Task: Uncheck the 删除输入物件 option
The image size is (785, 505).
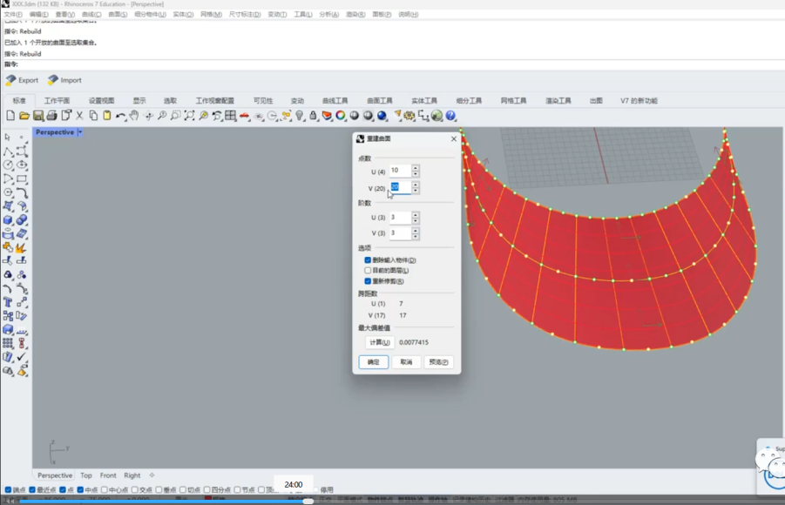Action: coord(368,260)
